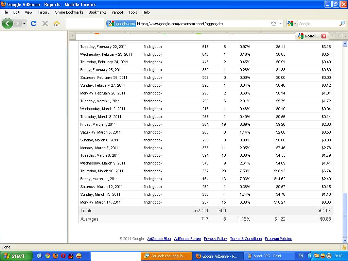Screen dimensions: 348x261
Task: Click Tuesday, February 22, 2011 row date
Action: tap(103, 47)
